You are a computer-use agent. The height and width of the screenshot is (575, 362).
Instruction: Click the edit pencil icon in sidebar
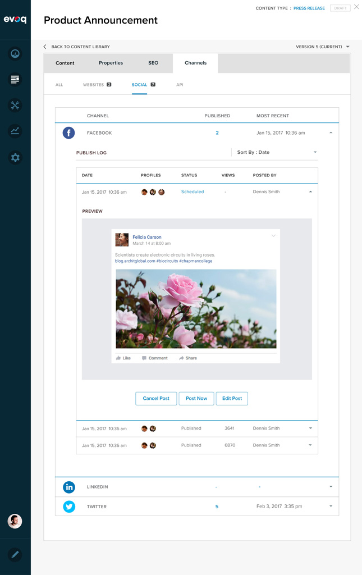(x=15, y=554)
